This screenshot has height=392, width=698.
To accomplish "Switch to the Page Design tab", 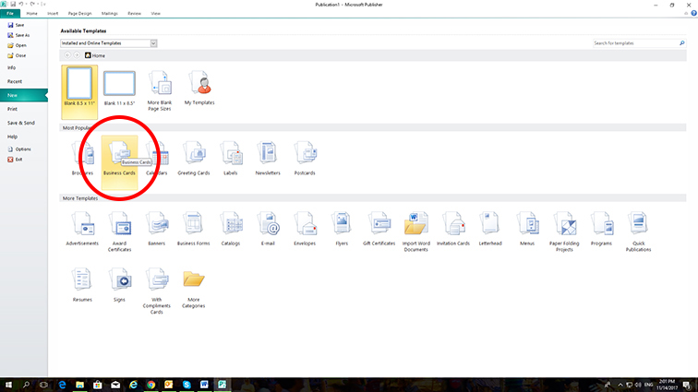I will coord(79,13).
